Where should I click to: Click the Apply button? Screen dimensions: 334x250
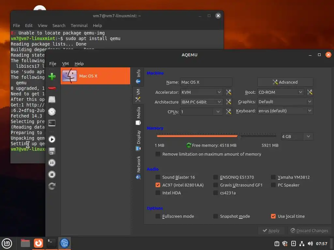point(271,231)
